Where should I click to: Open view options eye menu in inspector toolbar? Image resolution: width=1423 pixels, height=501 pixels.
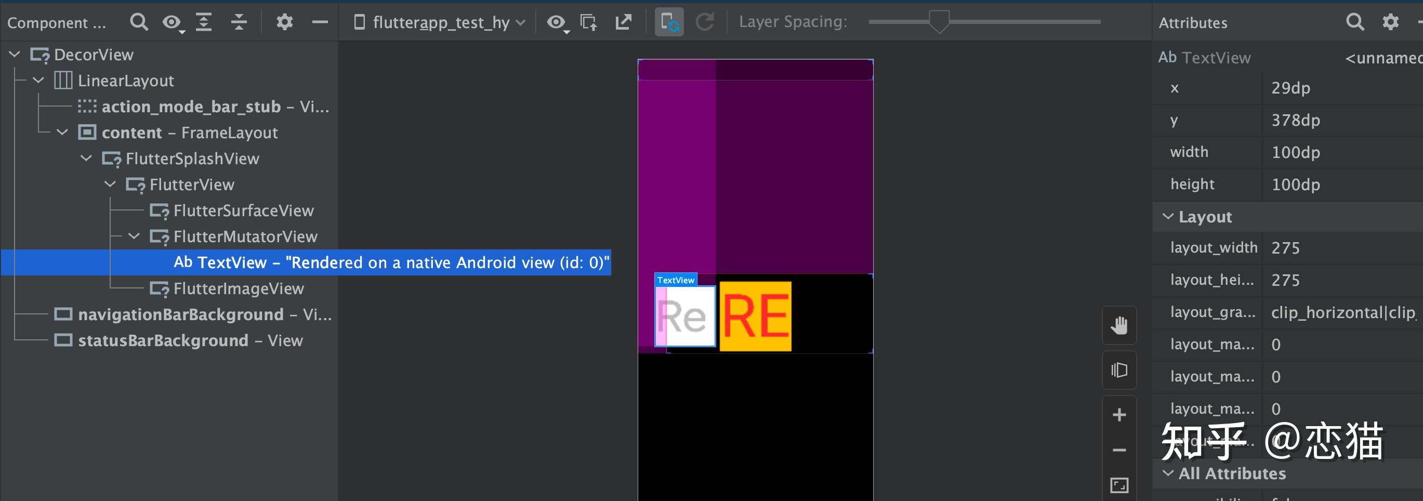(x=557, y=23)
